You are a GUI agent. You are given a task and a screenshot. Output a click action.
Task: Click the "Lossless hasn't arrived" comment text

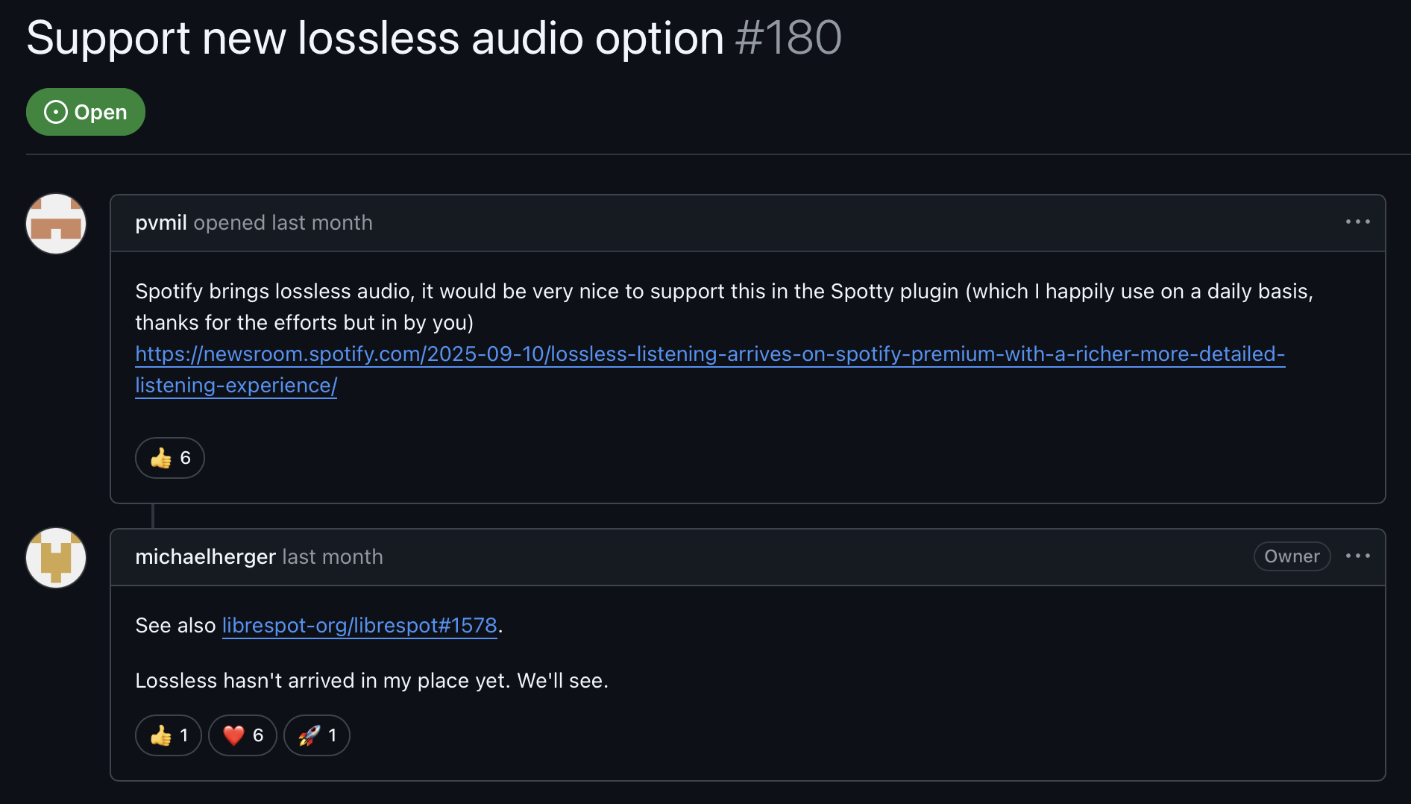(371, 681)
